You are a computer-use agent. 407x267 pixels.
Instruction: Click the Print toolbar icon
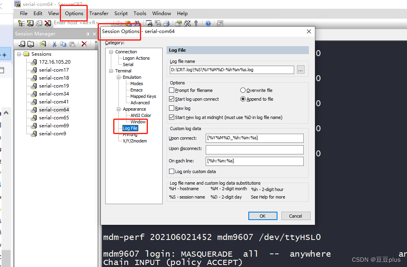pos(167,23)
